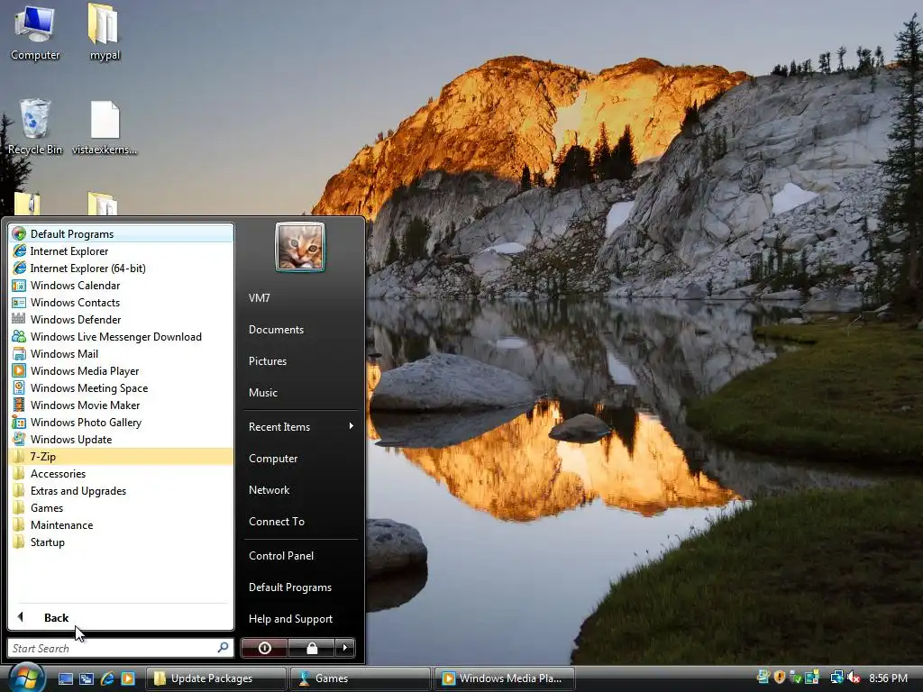Open Windows Photo Gallery
The height and width of the screenshot is (692, 923).
pyautogui.click(x=122, y=422)
